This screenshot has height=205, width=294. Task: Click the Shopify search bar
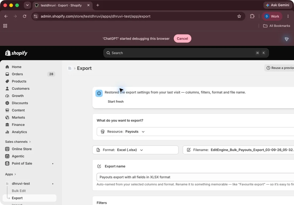[186, 53]
